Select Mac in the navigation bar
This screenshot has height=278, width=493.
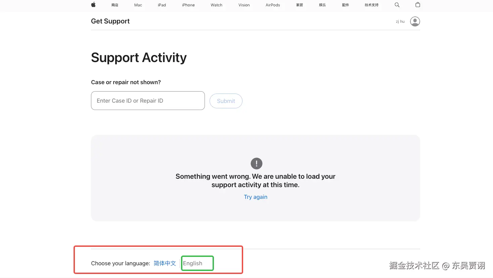point(138,5)
